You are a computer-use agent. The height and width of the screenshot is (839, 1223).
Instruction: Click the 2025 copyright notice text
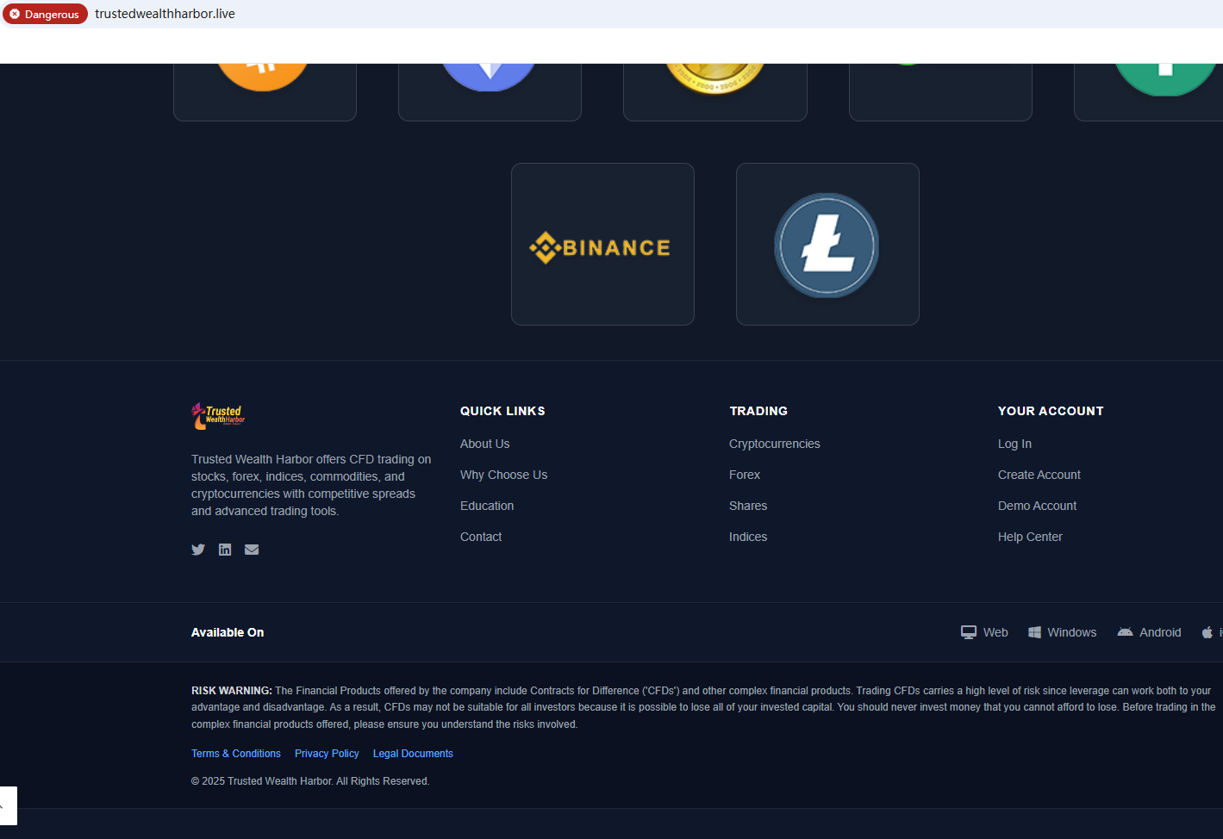310,781
